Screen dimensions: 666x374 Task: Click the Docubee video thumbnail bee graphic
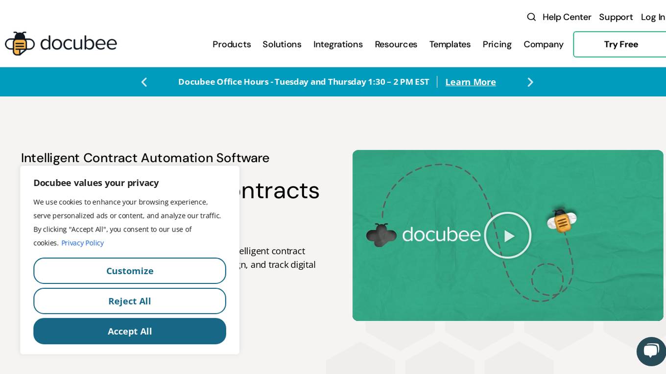[562, 220]
